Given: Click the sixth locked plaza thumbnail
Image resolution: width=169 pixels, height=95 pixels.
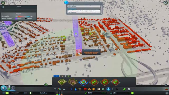Looking at the screenshot, I should 115,82.
